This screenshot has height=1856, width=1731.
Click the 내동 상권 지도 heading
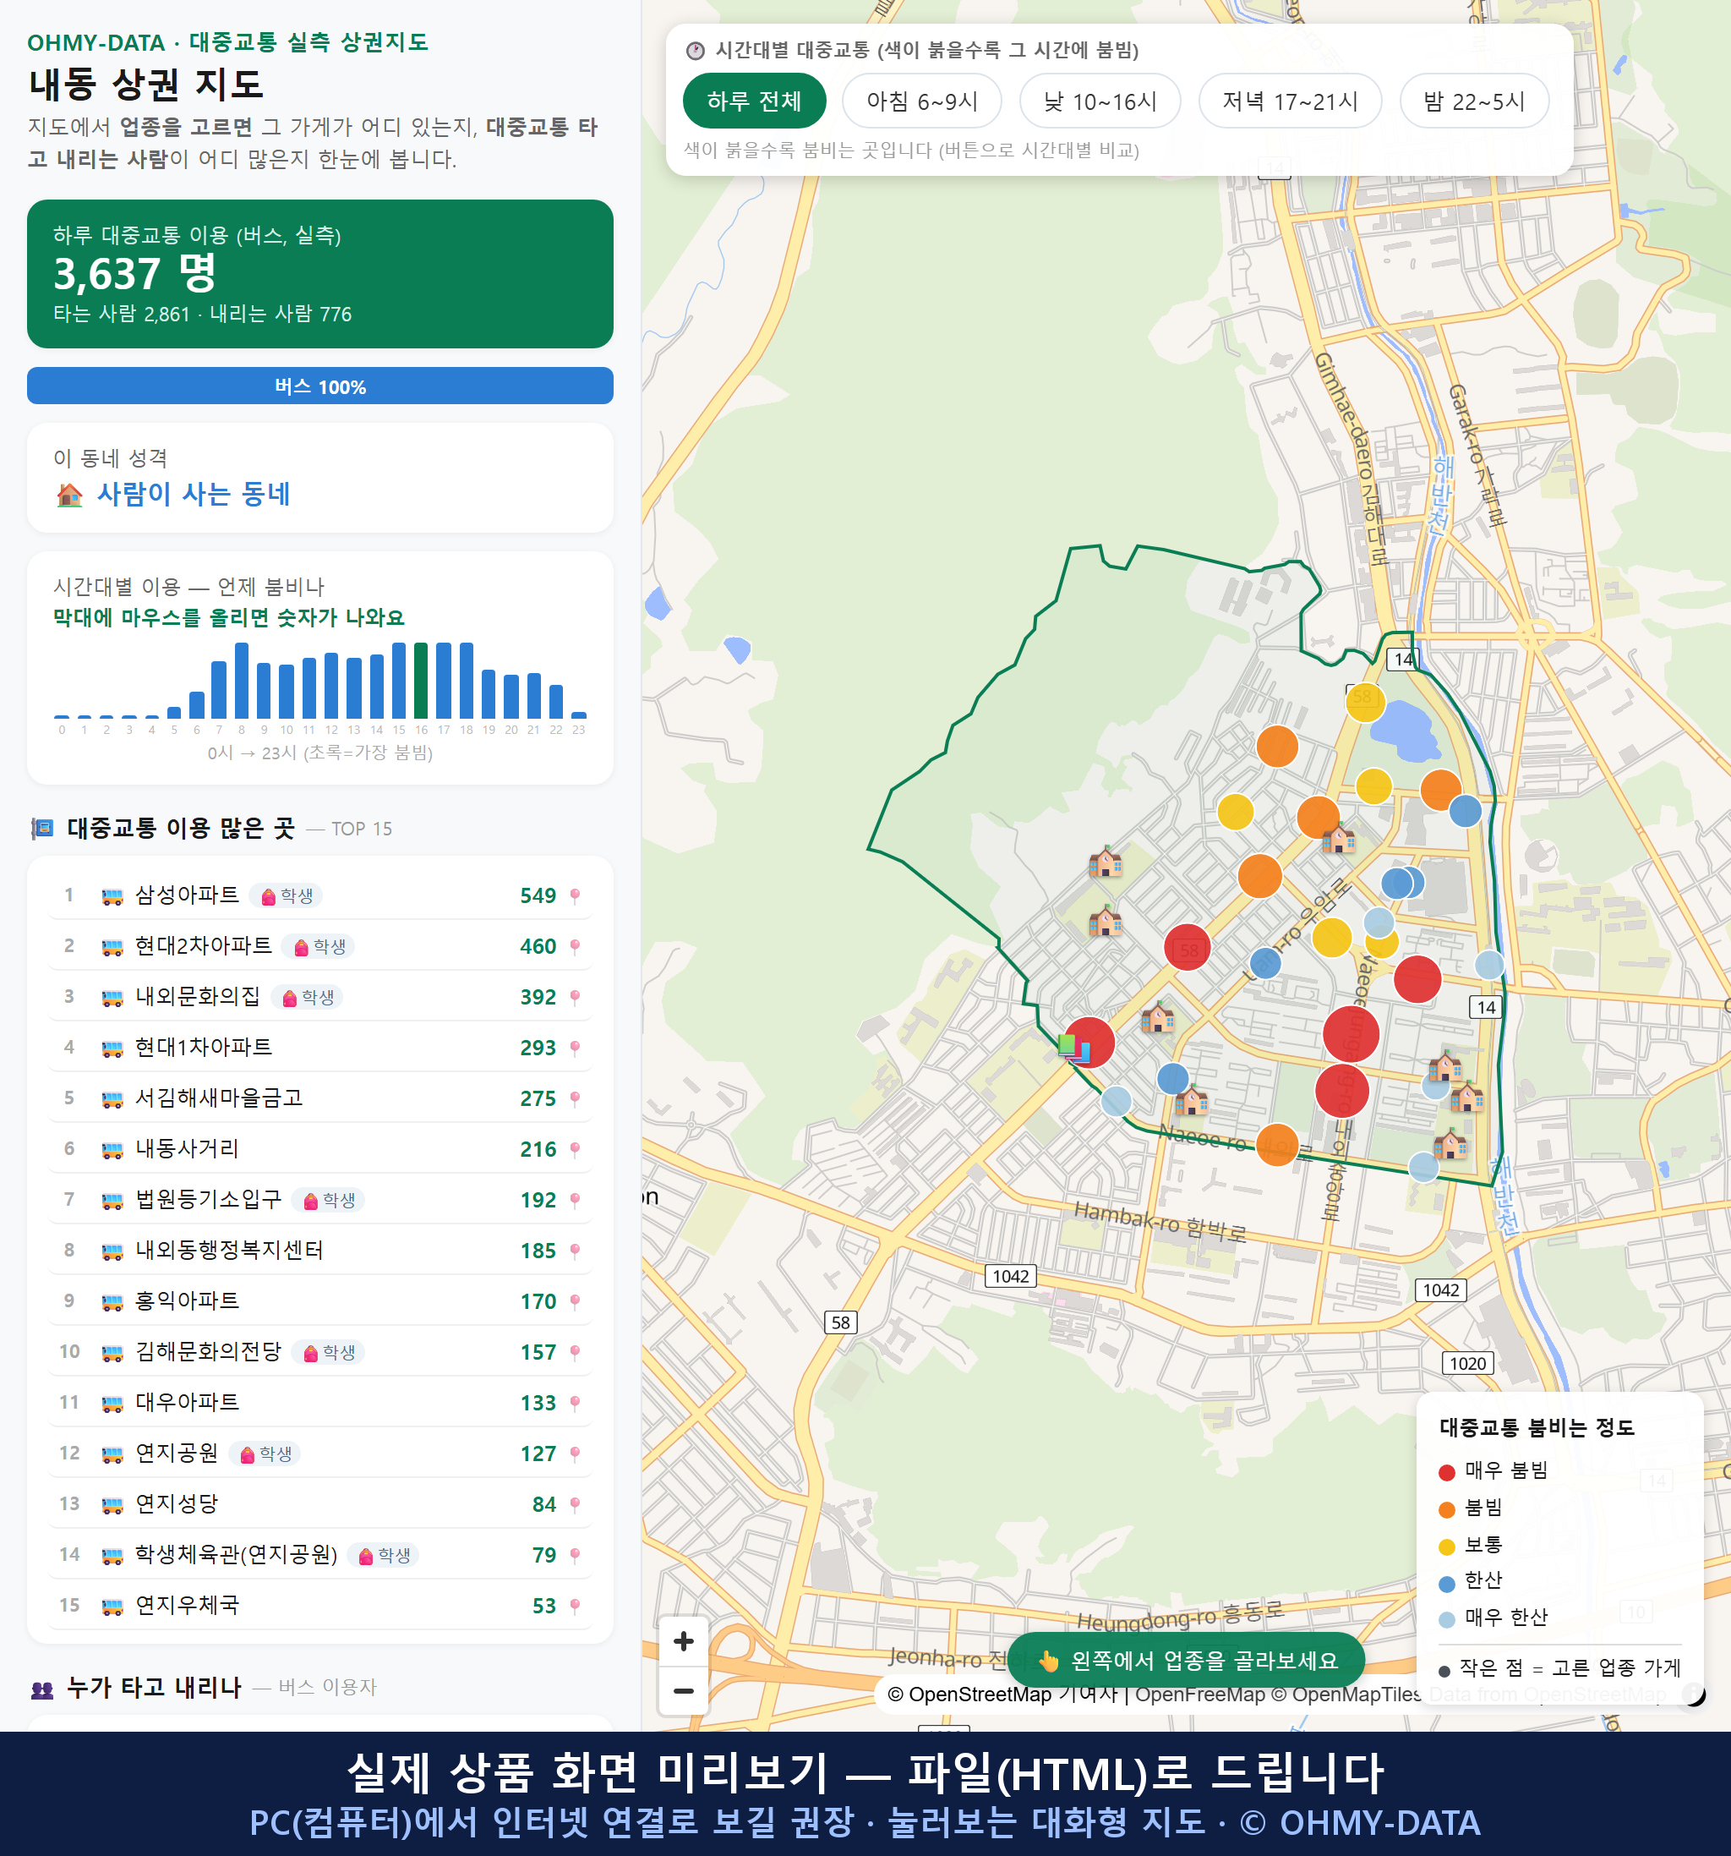pyautogui.click(x=146, y=85)
